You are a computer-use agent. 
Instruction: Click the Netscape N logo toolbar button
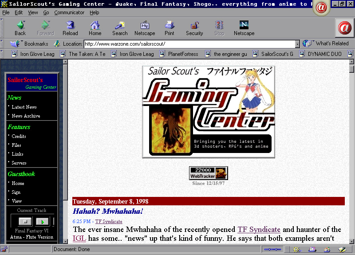(x=244, y=28)
